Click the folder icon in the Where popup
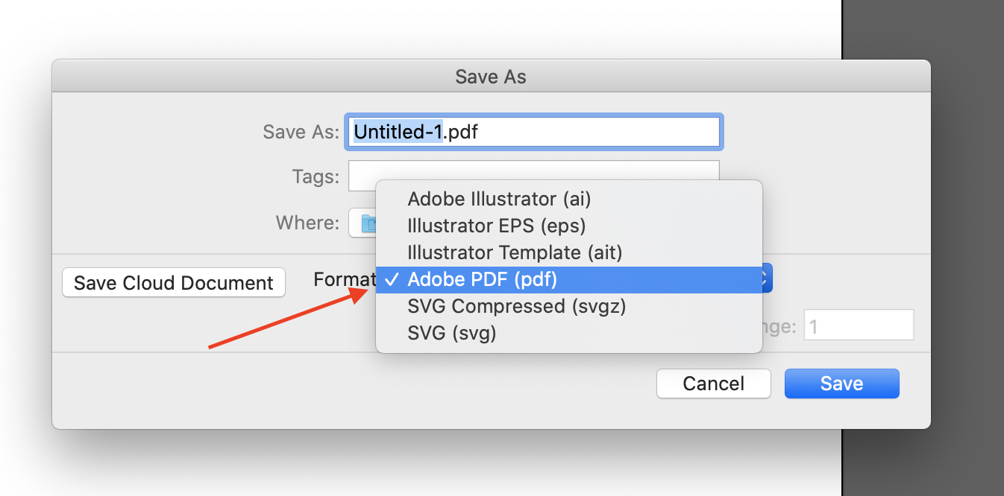The height and width of the screenshot is (496, 1004). [367, 223]
